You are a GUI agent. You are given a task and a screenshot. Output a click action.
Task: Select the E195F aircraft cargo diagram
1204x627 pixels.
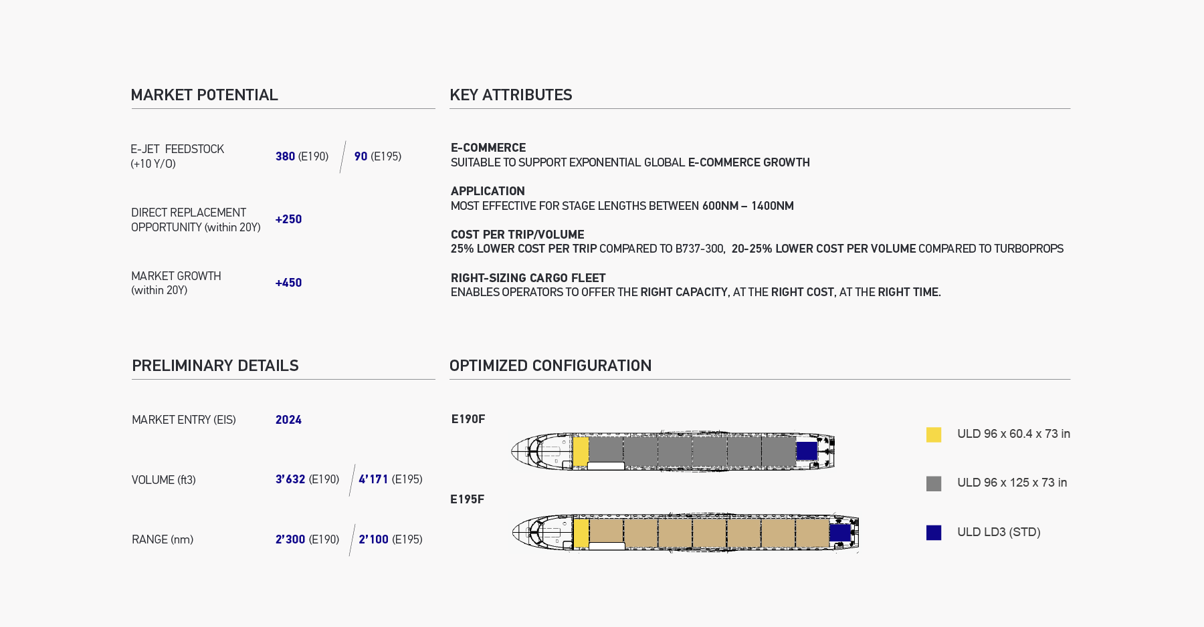tap(686, 533)
